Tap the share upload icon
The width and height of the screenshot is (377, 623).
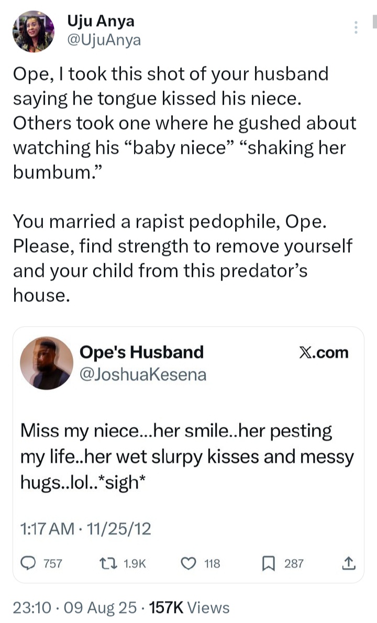click(348, 563)
